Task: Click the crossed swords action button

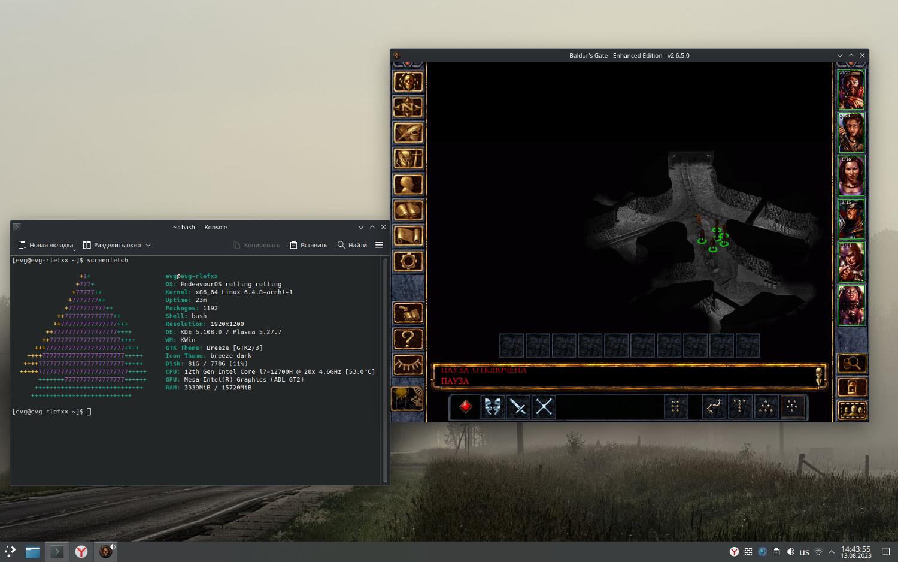Action: [x=544, y=407]
